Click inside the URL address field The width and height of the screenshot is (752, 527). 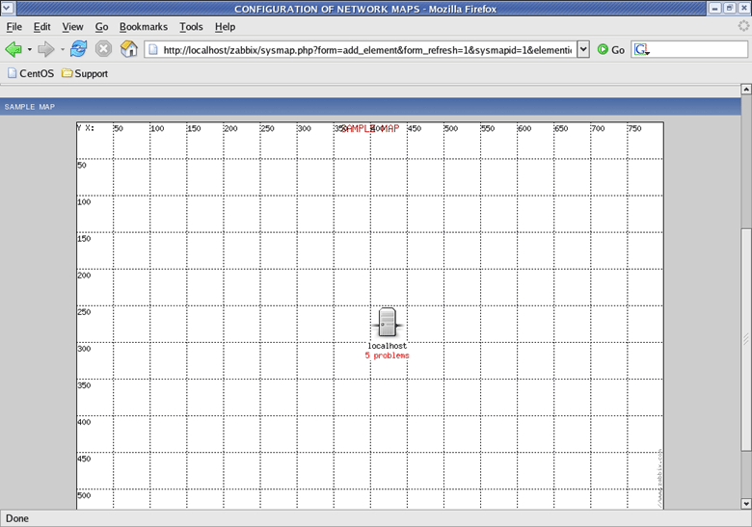coord(366,49)
